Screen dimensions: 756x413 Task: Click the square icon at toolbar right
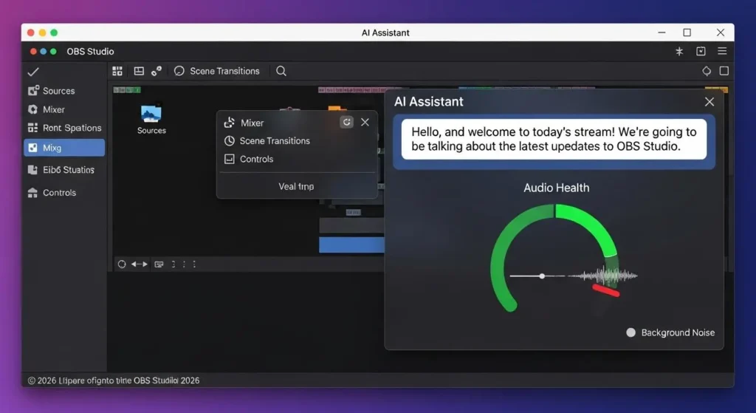pos(724,71)
